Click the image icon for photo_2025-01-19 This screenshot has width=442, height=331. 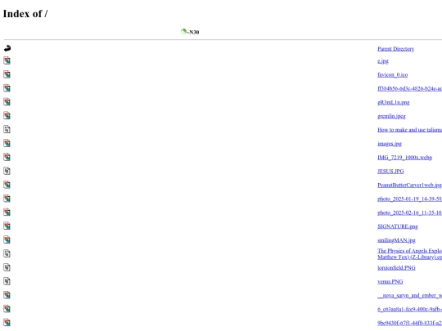pos(7,199)
